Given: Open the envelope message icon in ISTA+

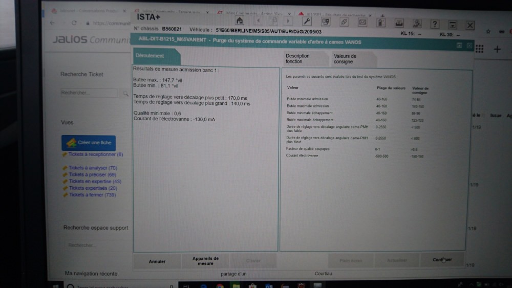Looking at the screenshot, I should click(x=362, y=23).
